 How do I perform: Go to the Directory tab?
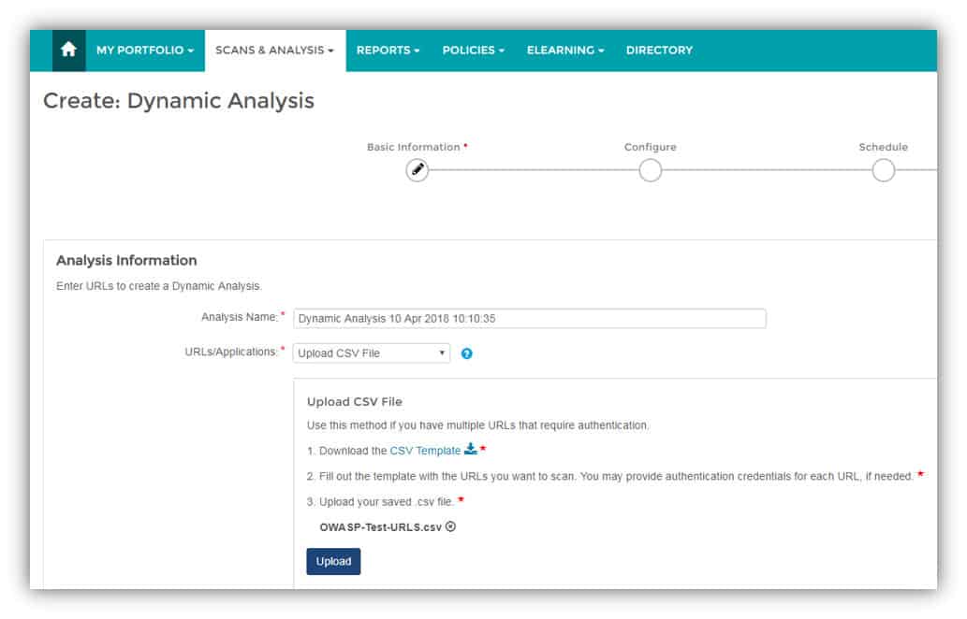pos(659,50)
